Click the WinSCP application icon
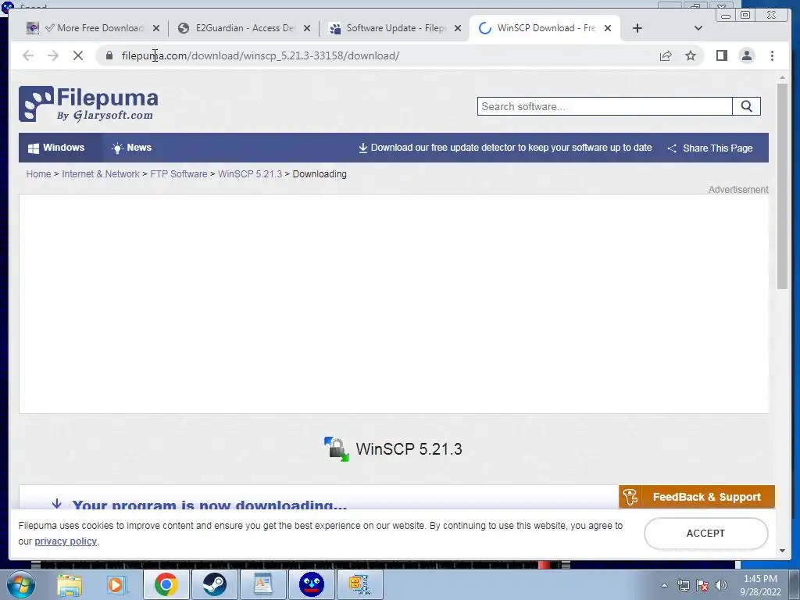Image resolution: width=800 pixels, height=600 pixels. point(336,449)
